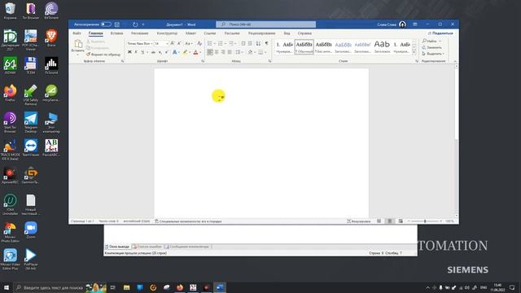Open the Файл menu tab
This screenshot has width=521, height=293.
[x=77, y=33]
